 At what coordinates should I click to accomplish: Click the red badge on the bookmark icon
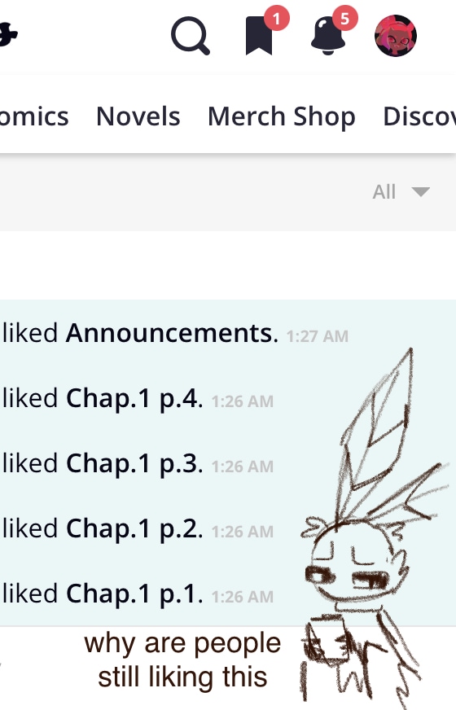277,19
